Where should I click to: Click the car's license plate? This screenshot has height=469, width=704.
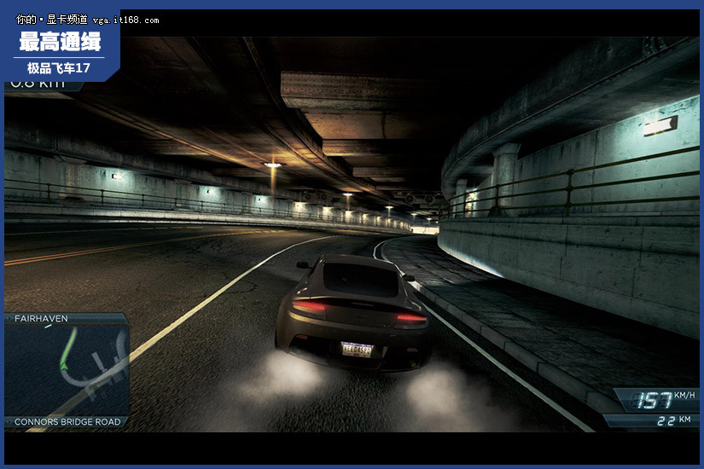coord(358,350)
